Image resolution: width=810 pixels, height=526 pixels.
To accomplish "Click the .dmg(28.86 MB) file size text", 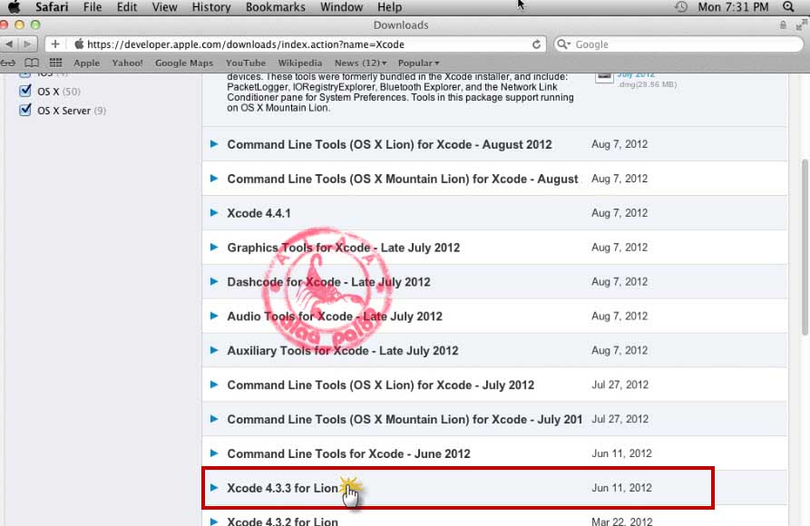I will coord(647,84).
